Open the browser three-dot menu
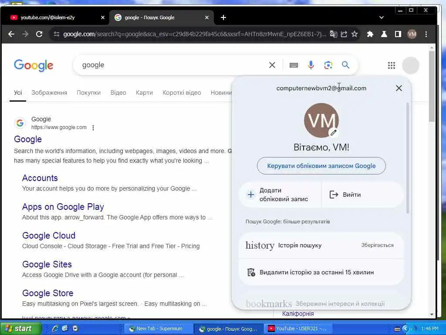This screenshot has height=335, width=446. pyautogui.click(x=426, y=34)
